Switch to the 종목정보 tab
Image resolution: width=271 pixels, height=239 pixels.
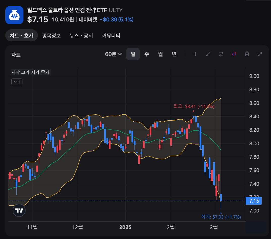(x=51, y=36)
